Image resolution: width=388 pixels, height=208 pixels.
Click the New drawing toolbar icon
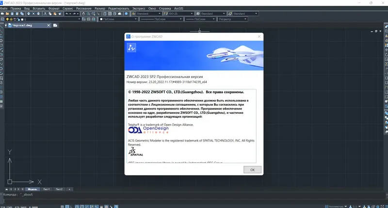[x=2, y=14]
